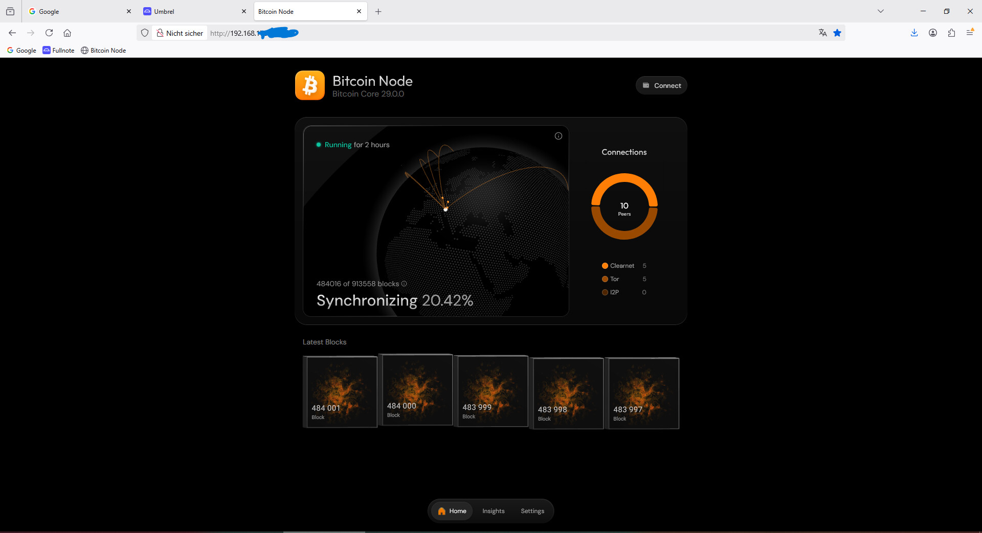Reload the current page
The width and height of the screenshot is (982, 533).
pos(49,33)
